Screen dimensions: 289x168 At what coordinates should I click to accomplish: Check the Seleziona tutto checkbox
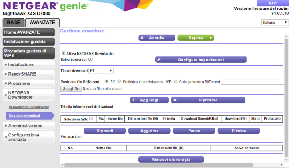(x=91, y=119)
